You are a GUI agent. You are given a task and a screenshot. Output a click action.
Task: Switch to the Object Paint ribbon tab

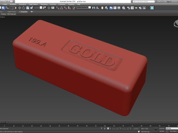tap(11, 12)
